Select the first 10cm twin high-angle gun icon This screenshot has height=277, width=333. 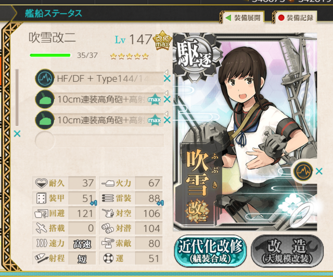45,99
